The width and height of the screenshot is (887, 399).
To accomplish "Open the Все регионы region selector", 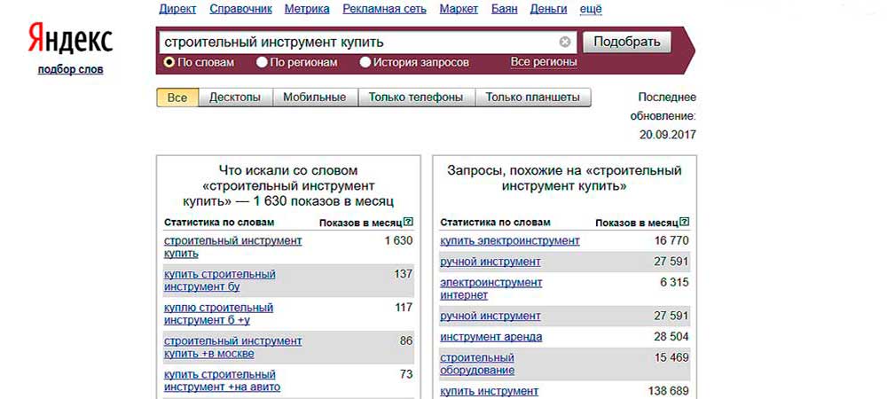I will pos(544,61).
